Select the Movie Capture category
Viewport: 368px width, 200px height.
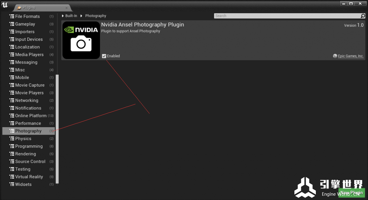pos(29,85)
